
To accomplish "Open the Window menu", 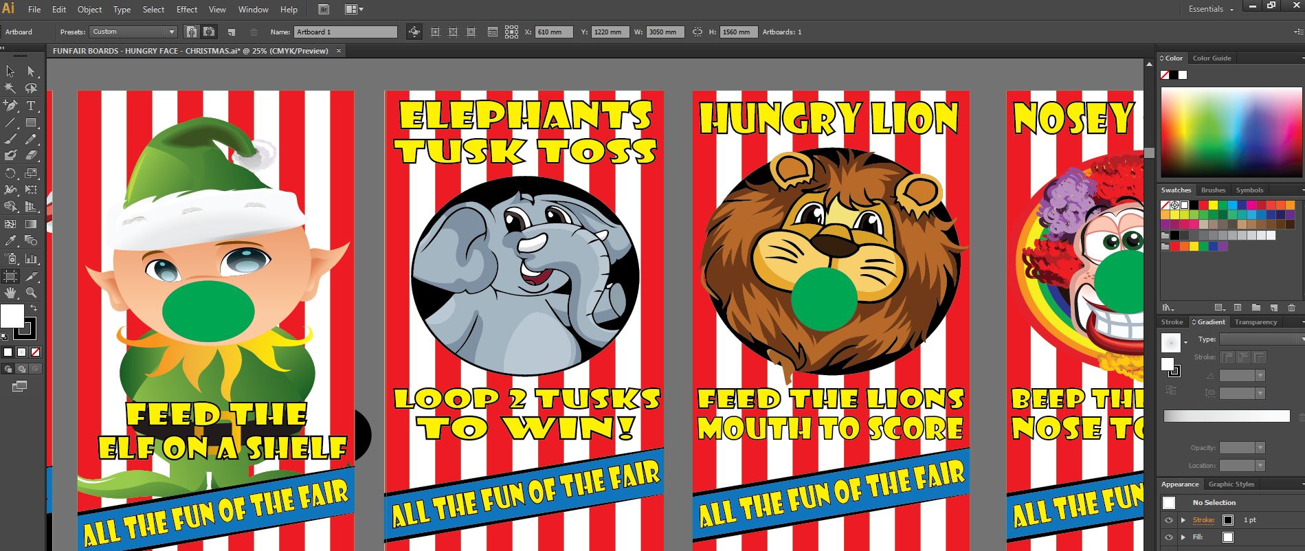I will pos(254,10).
